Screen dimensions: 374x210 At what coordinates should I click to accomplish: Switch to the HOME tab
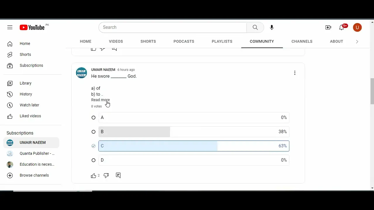pos(86,41)
